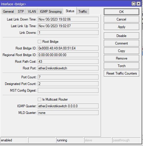Viewport: 143px width, 146px height.
Task: Toggle the Root Bridge checkbox
Action: tap(39, 42)
